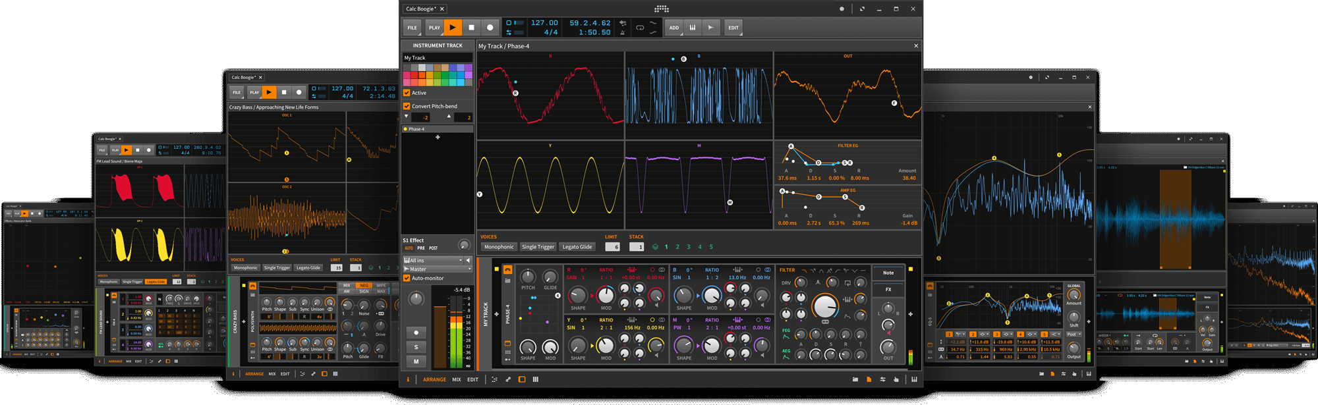1318x405 pixels.
Task: Switch to EDIT view in front bottom bar
Action: pos(473,379)
